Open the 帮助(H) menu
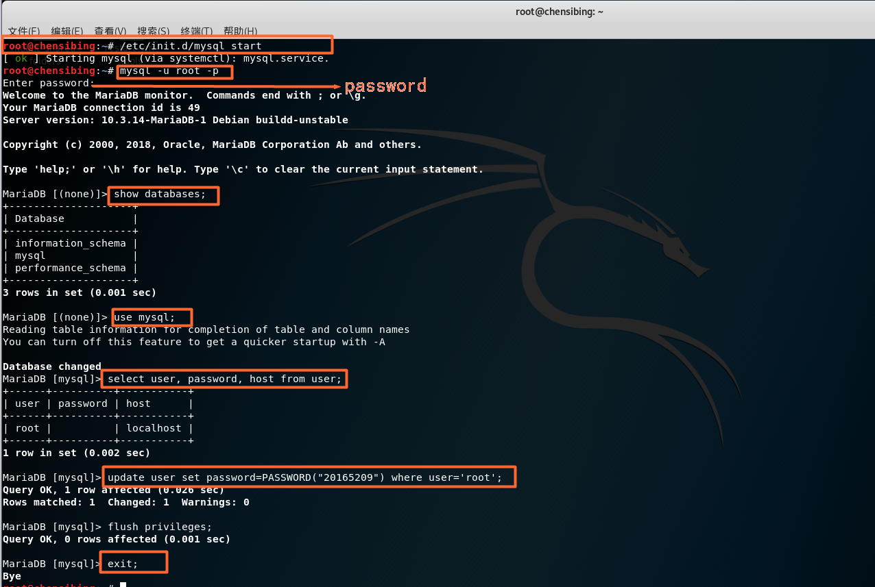This screenshot has height=587, width=875. click(241, 31)
